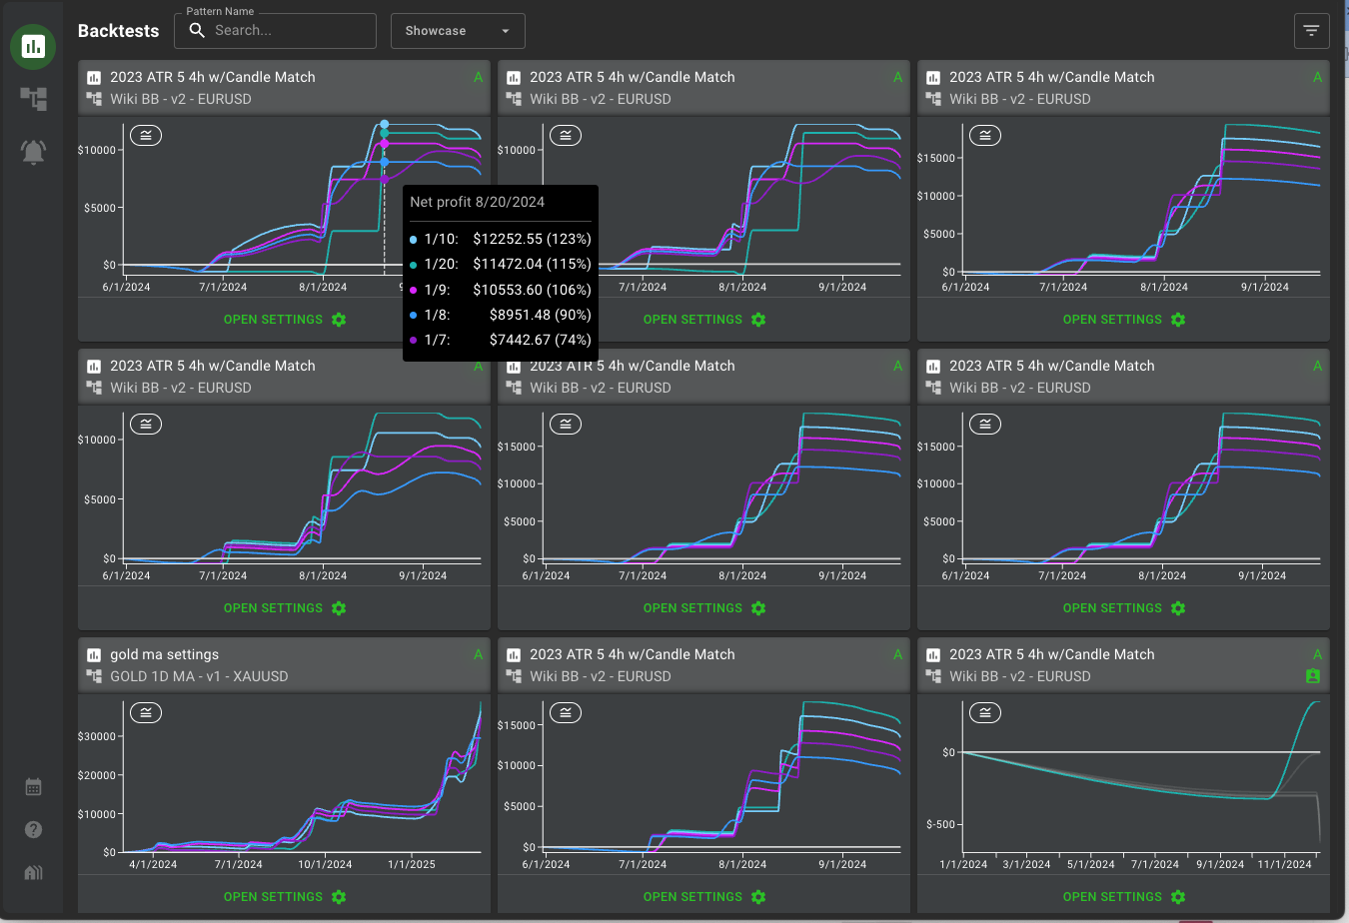The image size is (1349, 923).
Task: Click the Showcase dropdown arrow
Action: pyautogui.click(x=506, y=31)
